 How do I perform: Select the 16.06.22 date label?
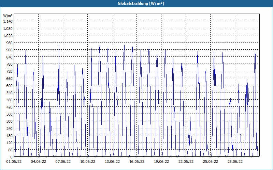(137, 162)
